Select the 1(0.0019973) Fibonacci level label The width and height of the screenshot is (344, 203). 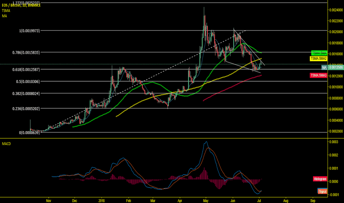click(30, 31)
